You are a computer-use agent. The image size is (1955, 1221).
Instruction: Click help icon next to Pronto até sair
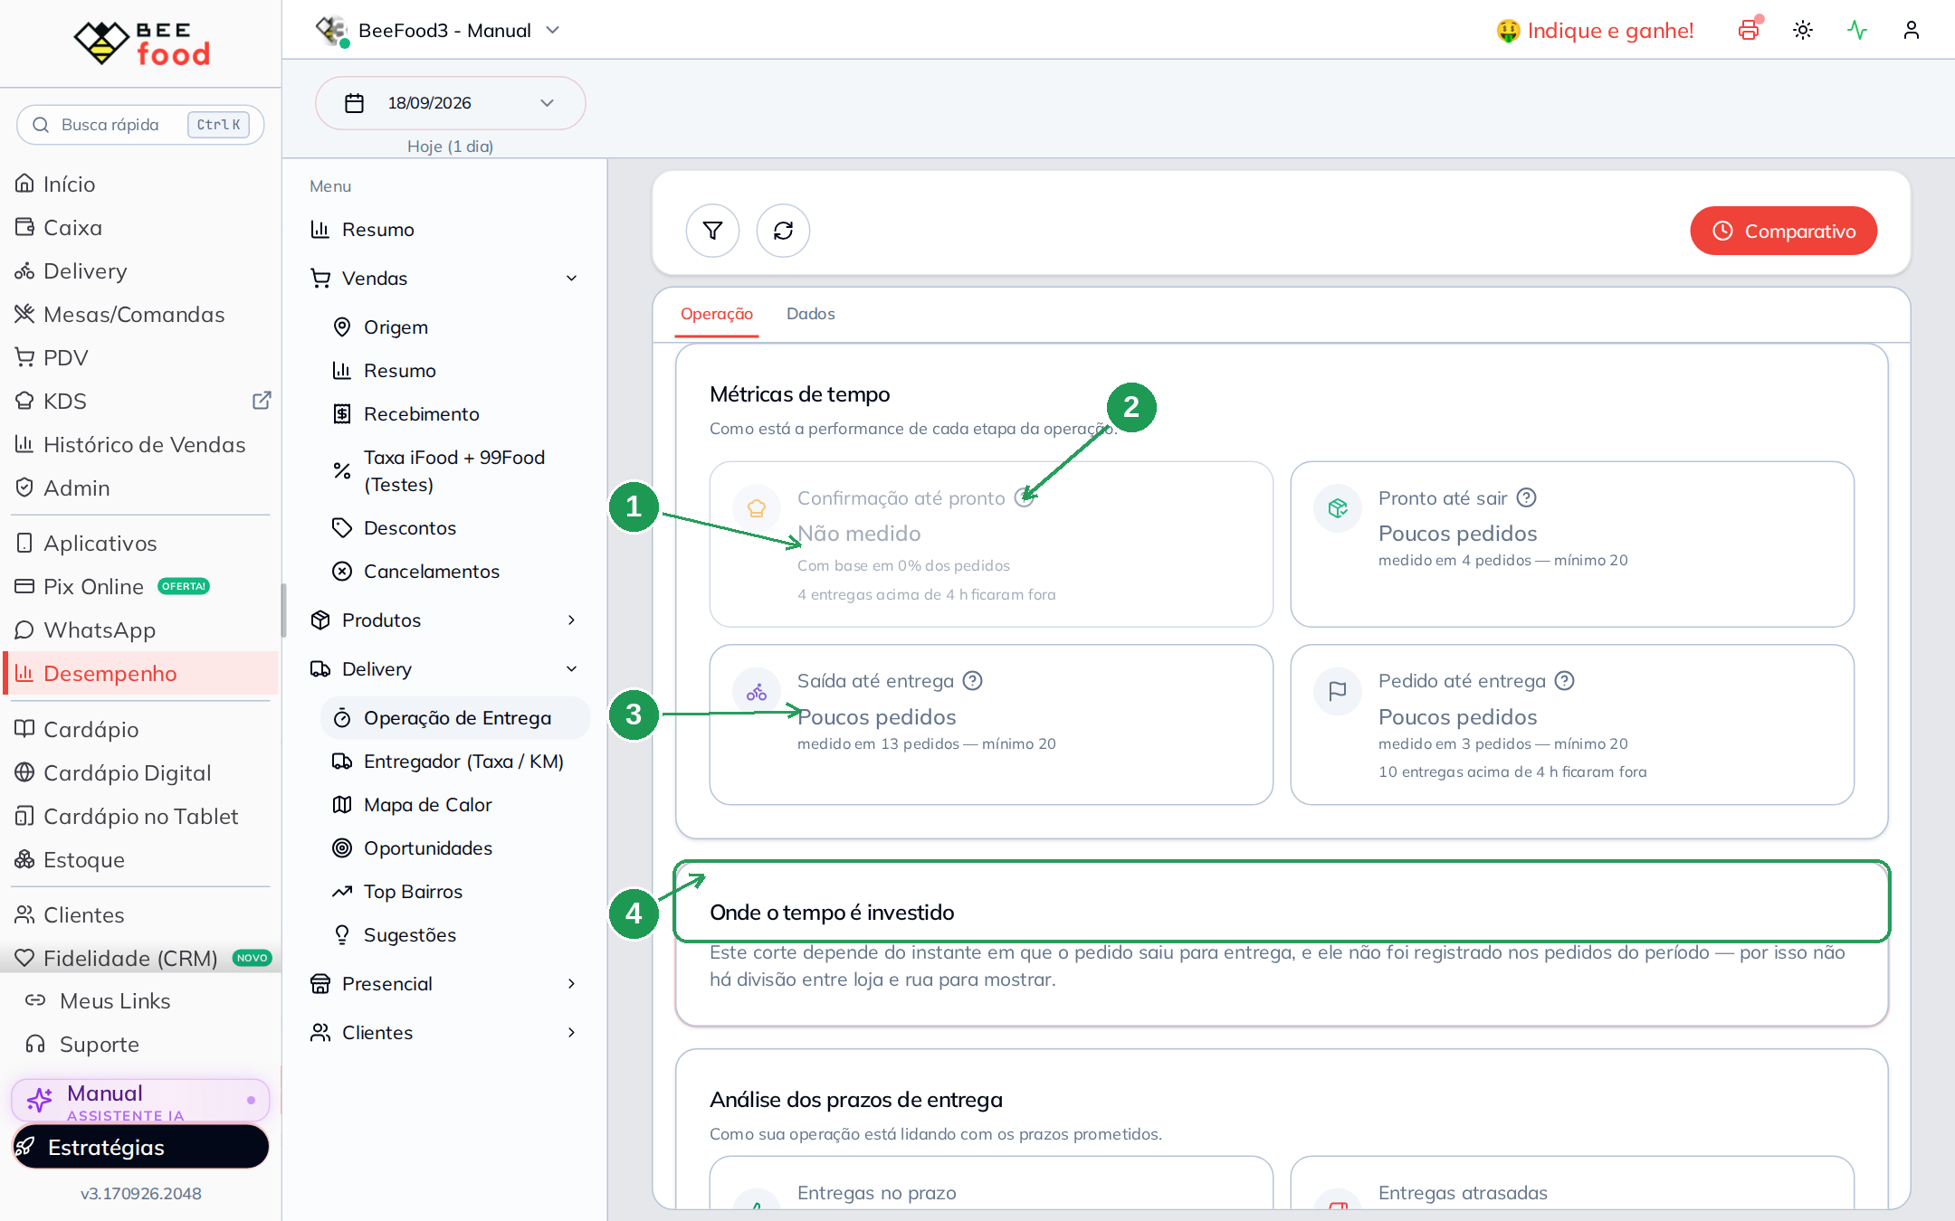click(x=1527, y=497)
